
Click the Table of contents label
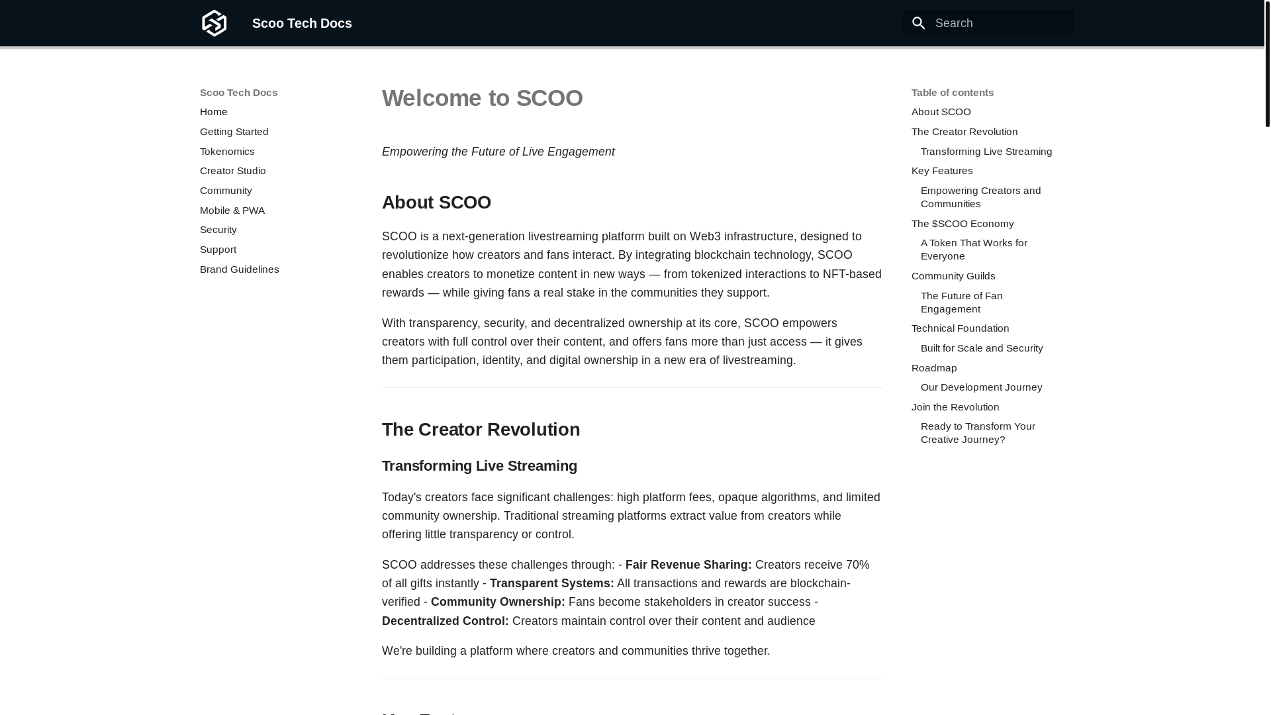[953, 93]
